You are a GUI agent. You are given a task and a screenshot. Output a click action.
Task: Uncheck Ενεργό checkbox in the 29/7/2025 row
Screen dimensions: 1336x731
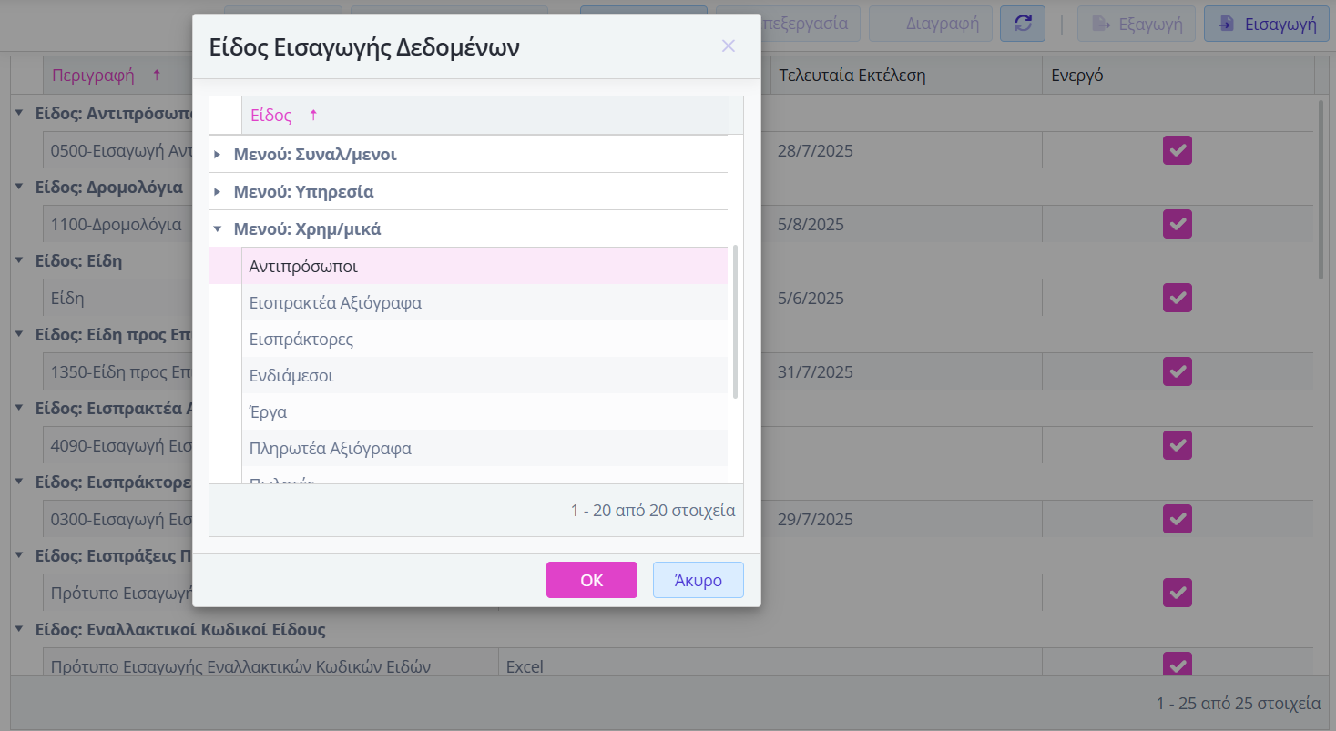(1177, 519)
